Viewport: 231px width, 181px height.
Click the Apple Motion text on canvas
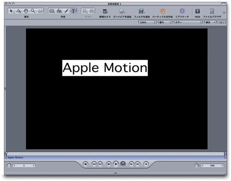105,68
